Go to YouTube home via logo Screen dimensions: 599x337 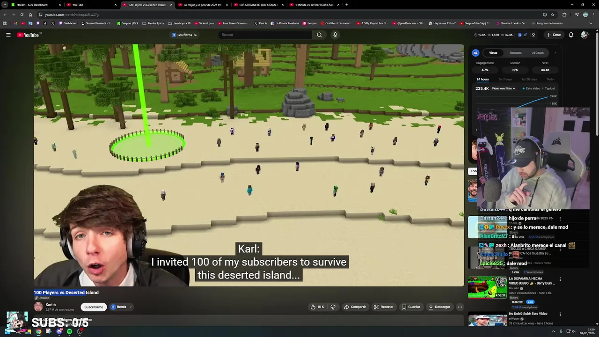(28, 35)
